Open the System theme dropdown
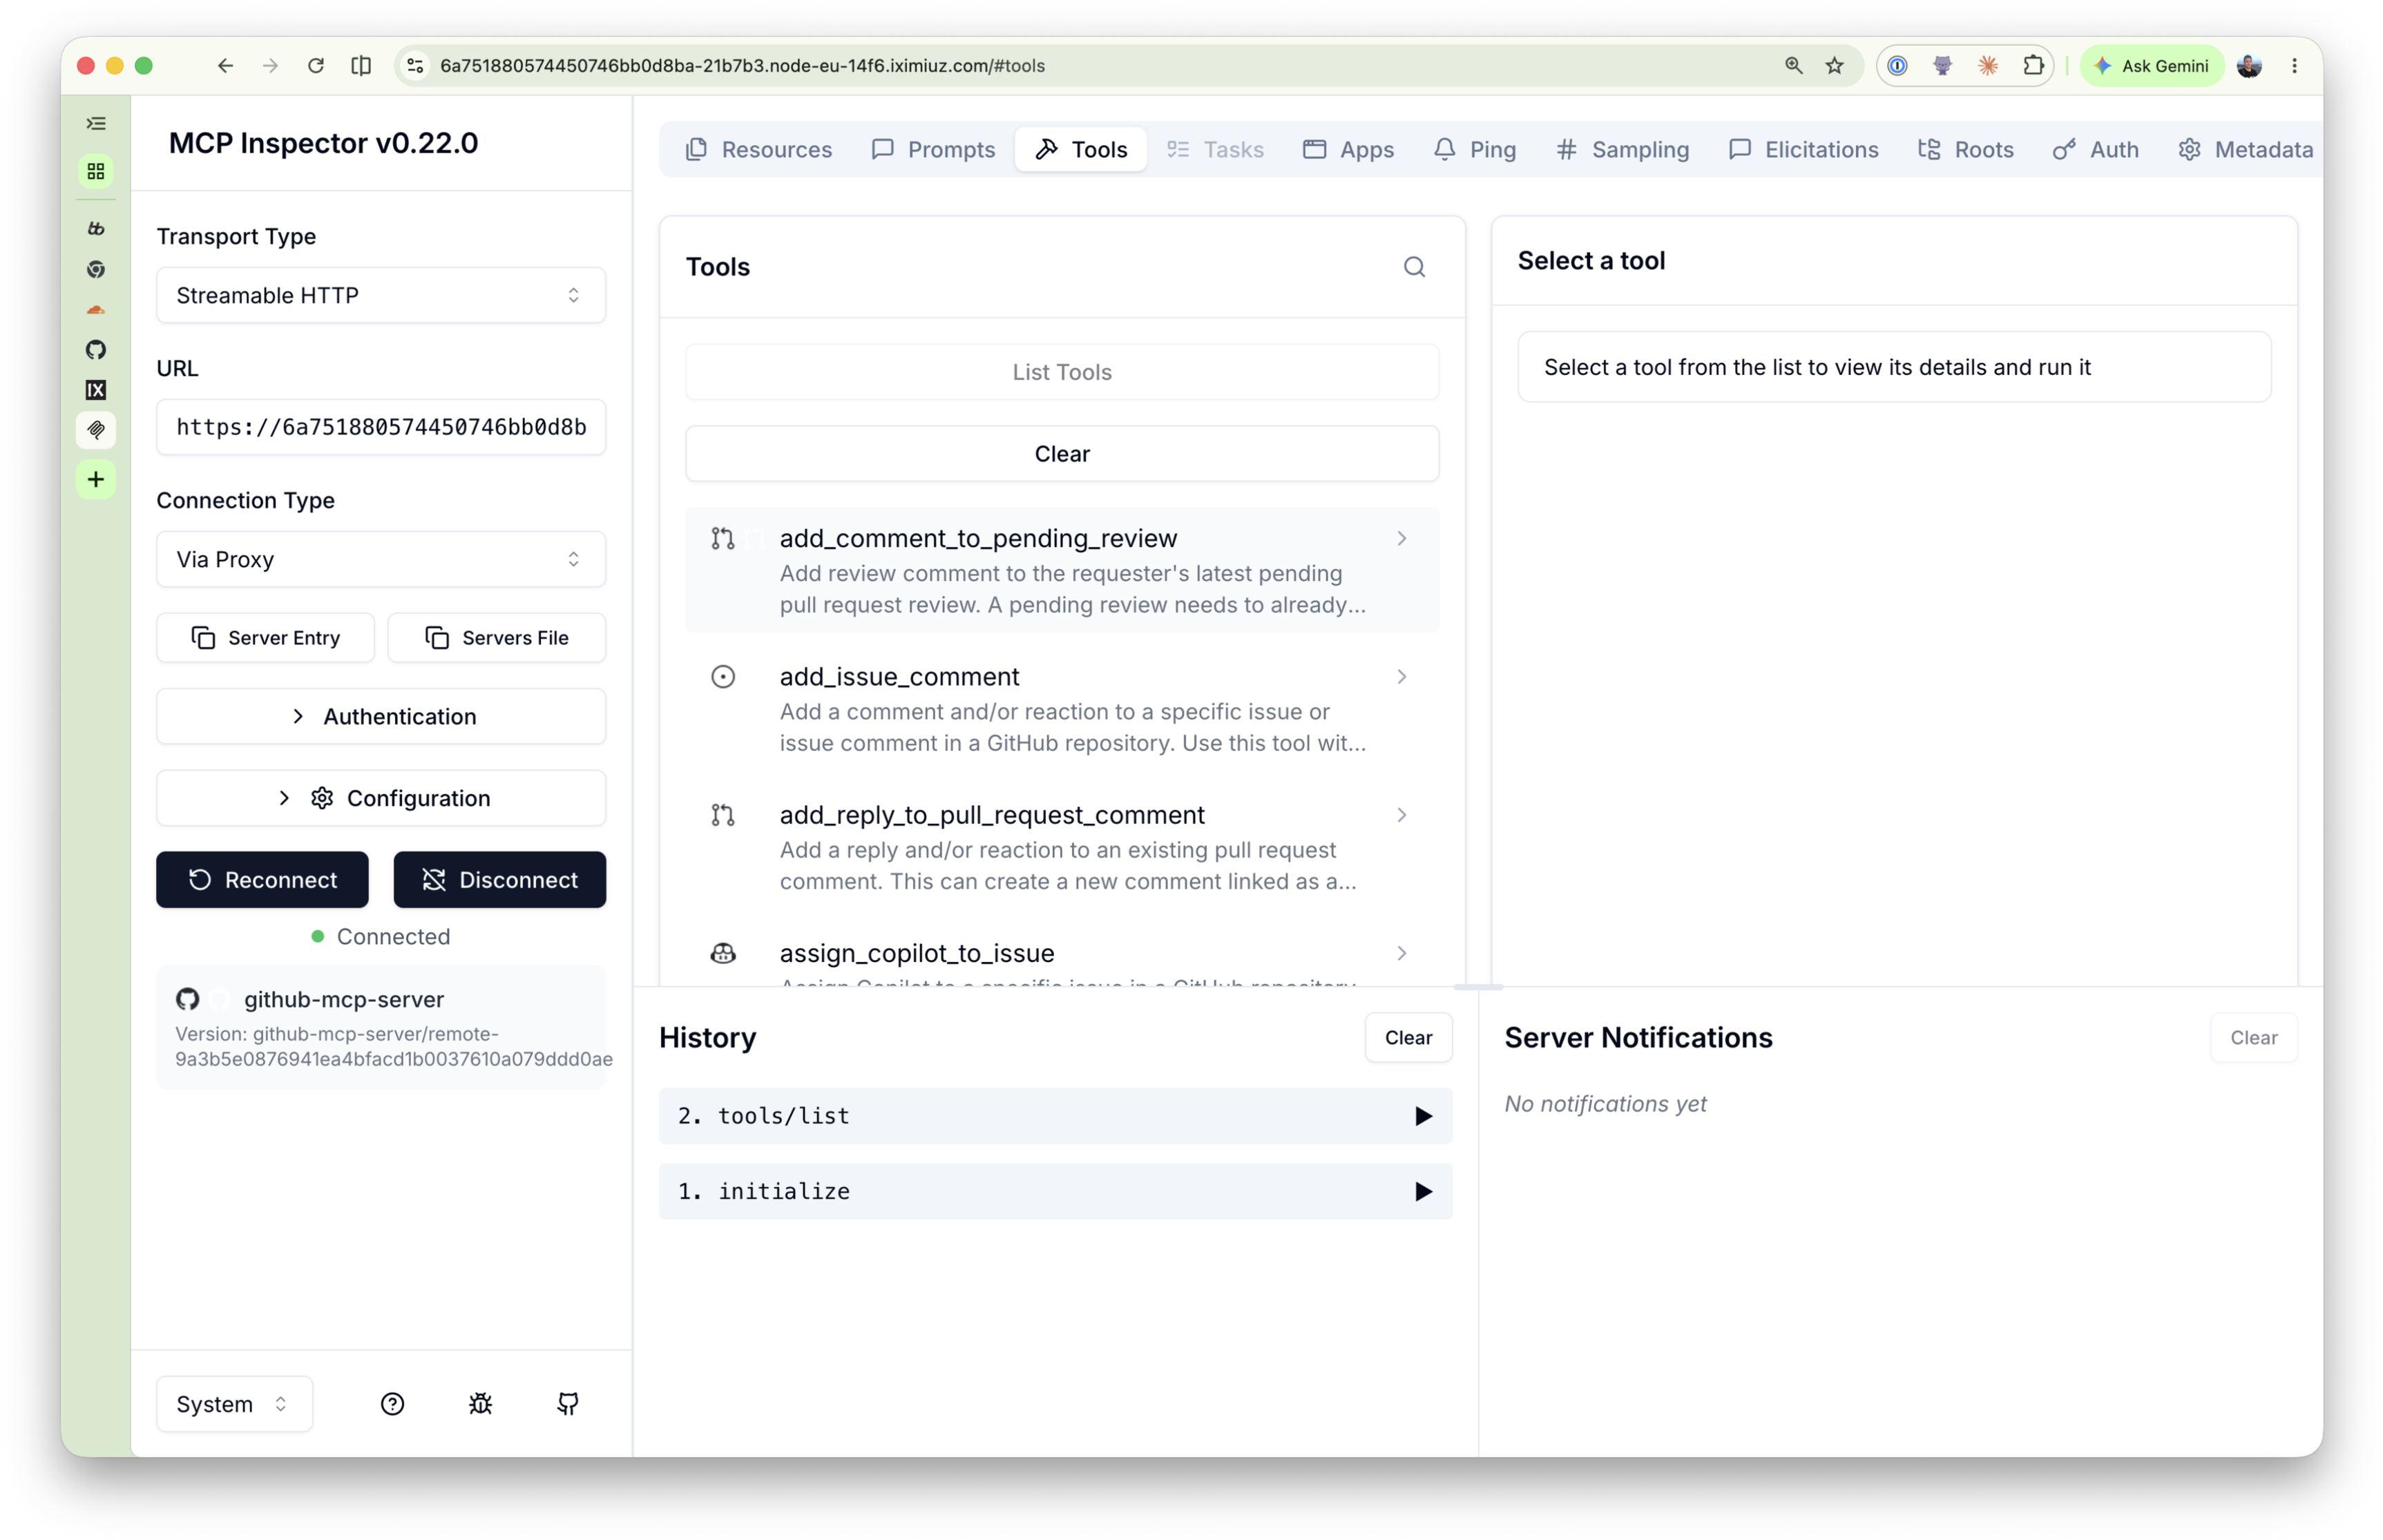The image size is (2383, 1540). [x=234, y=1404]
